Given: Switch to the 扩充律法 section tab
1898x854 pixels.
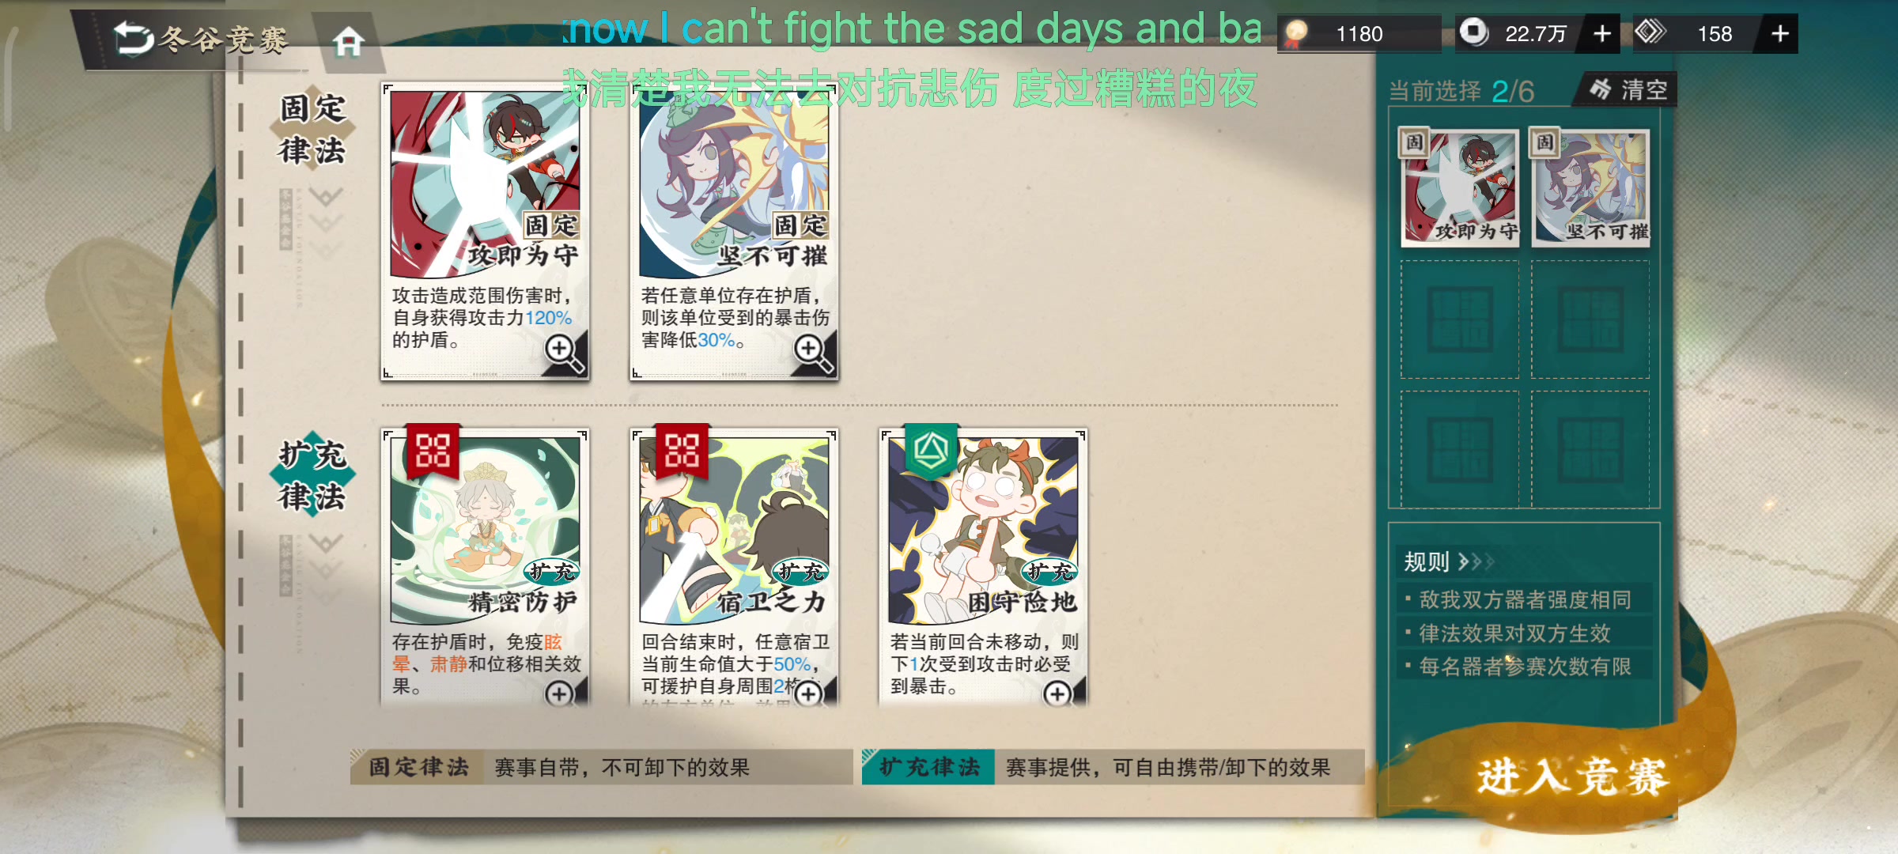Looking at the screenshot, I should (313, 475).
